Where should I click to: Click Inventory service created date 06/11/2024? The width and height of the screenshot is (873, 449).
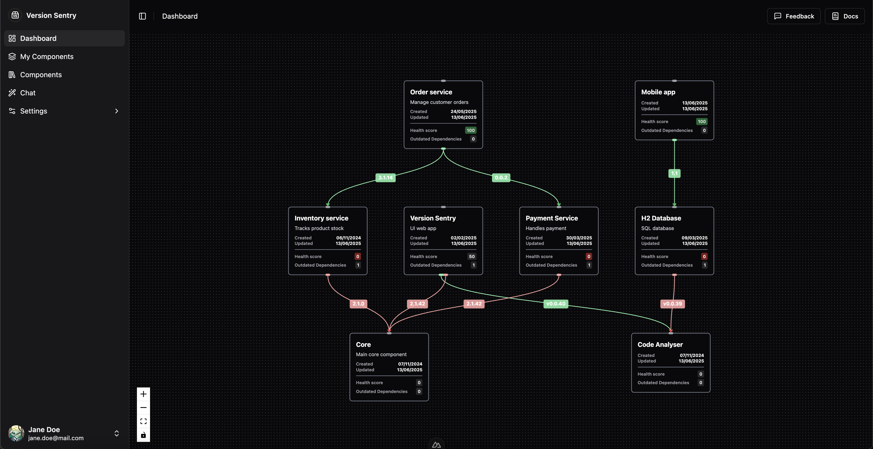point(348,238)
